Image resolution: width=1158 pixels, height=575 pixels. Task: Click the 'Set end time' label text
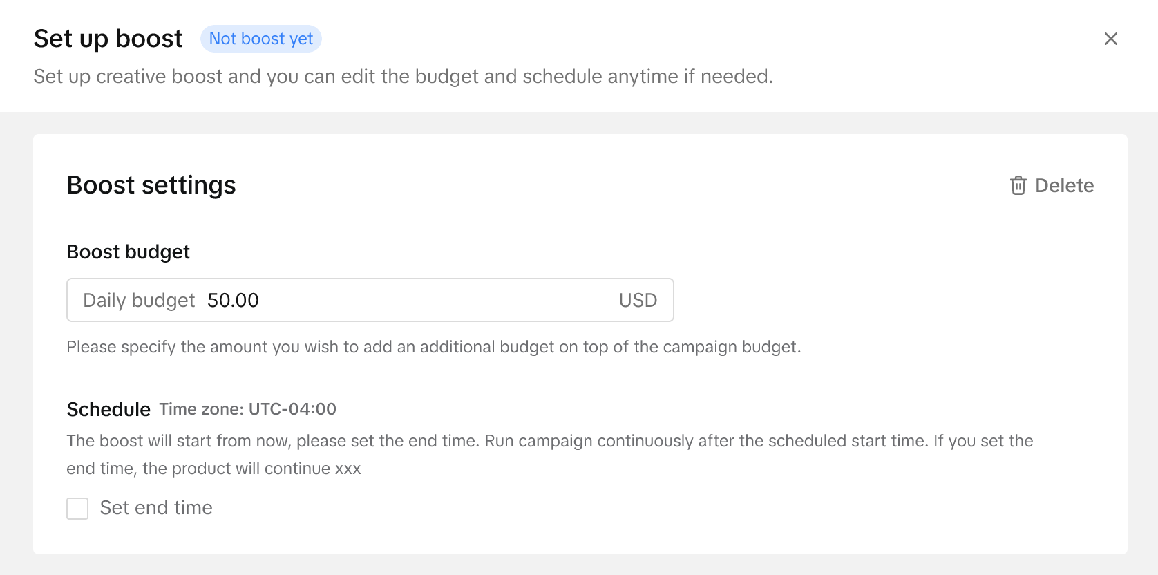pos(156,508)
